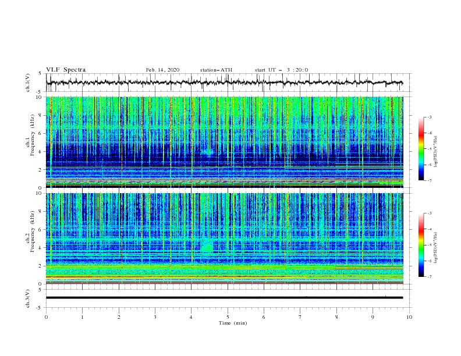Click the "-7" tick on ch.2 colorbar
The width and height of the screenshot is (461, 356).
click(x=429, y=276)
